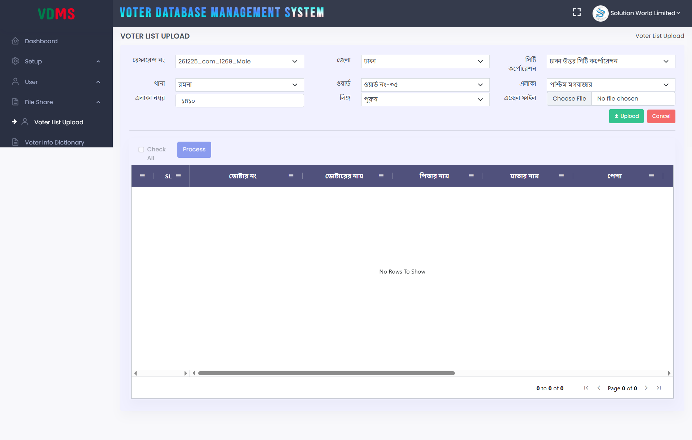Go to last page arrow icon
The width and height of the screenshot is (692, 440).
pyautogui.click(x=659, y=388)
